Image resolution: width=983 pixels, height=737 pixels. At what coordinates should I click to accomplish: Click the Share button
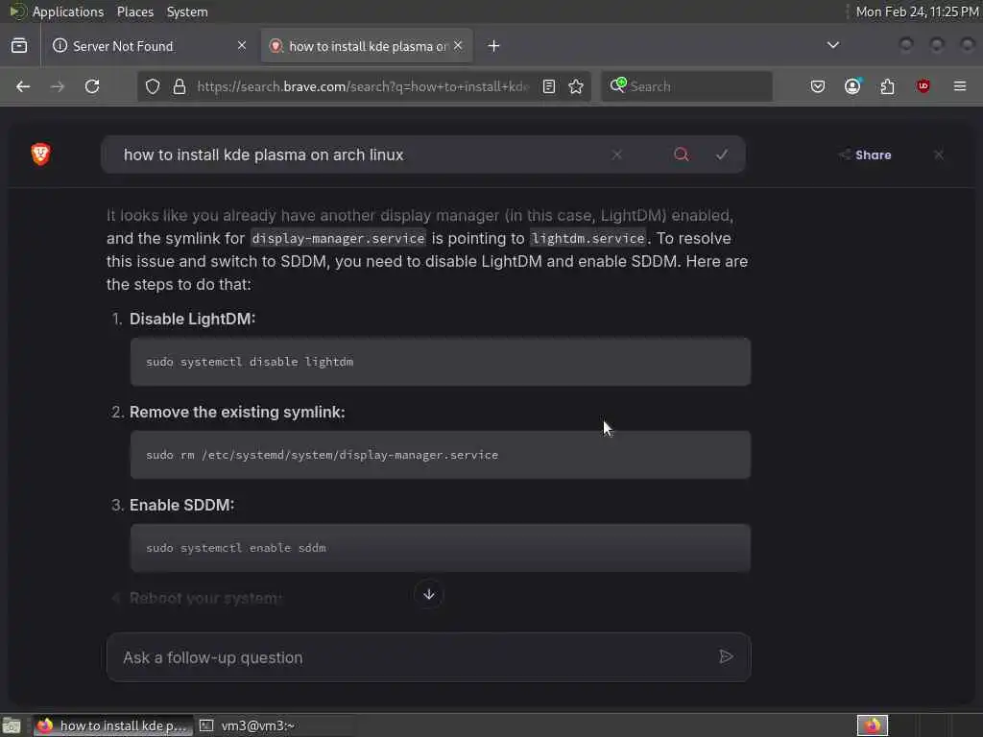[x=865, y=155]
